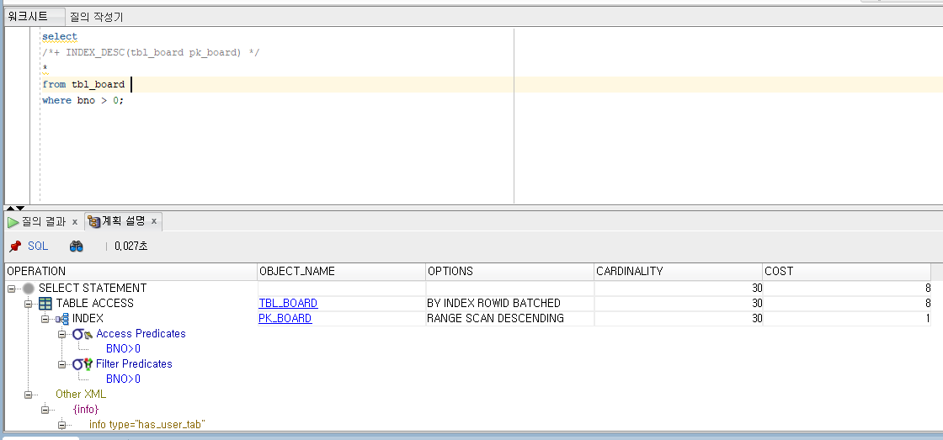Click the red pin icon beside SQL
This screenshot has height=440, width=943.
pos(15,247)
